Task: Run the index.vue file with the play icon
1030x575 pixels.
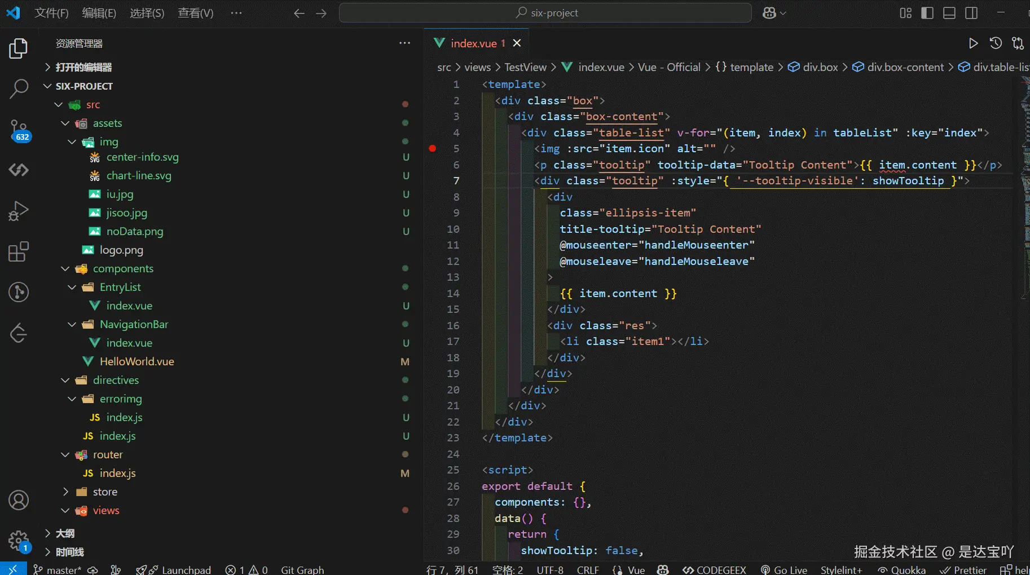Action: pos(973,43)
